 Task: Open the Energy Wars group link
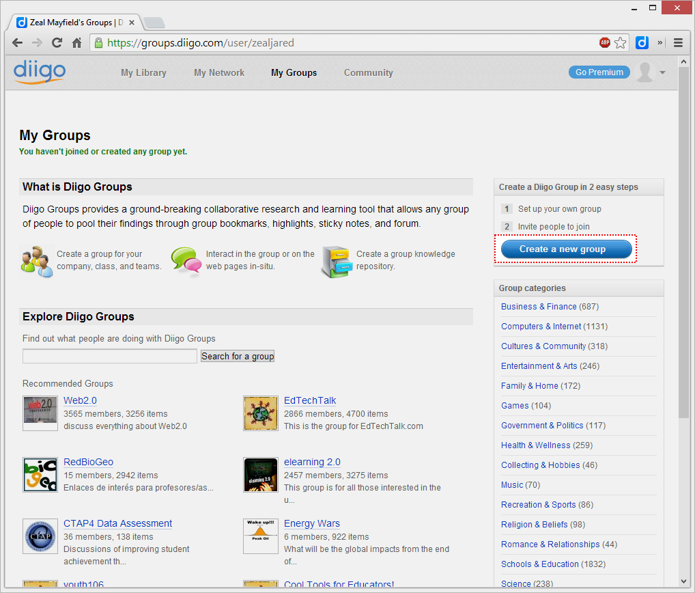[311, 523]
